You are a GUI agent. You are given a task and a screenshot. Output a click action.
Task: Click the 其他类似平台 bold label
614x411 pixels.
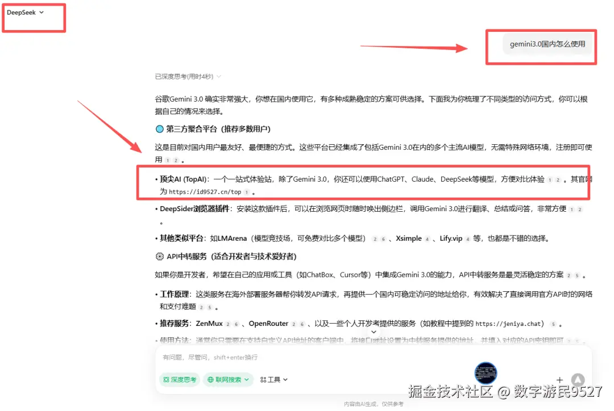pos(181,238)
